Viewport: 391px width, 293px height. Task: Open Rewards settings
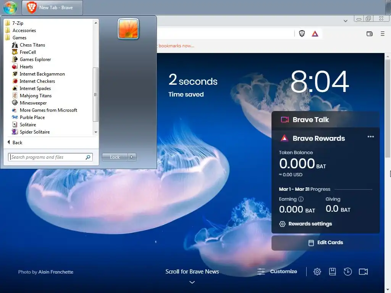click(x=306, y=224)
